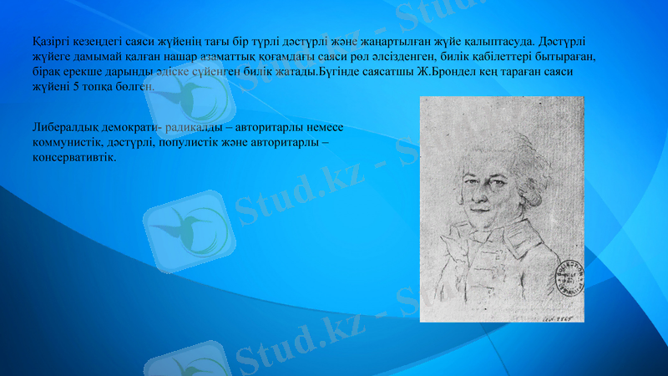Click the text line 'жүйені 5 топқа бөлген.'
668x376 pixels.
pyautogui.click(x=94, y=87)
